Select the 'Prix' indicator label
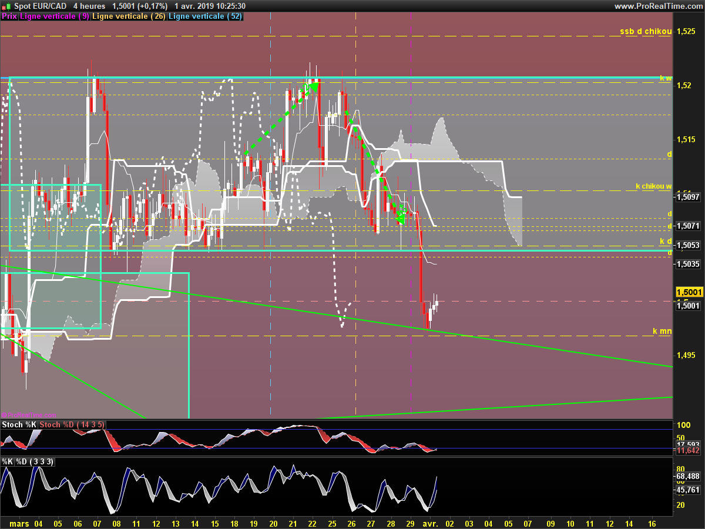This screenshot has width=705, height=529. (x=9, y=16)
